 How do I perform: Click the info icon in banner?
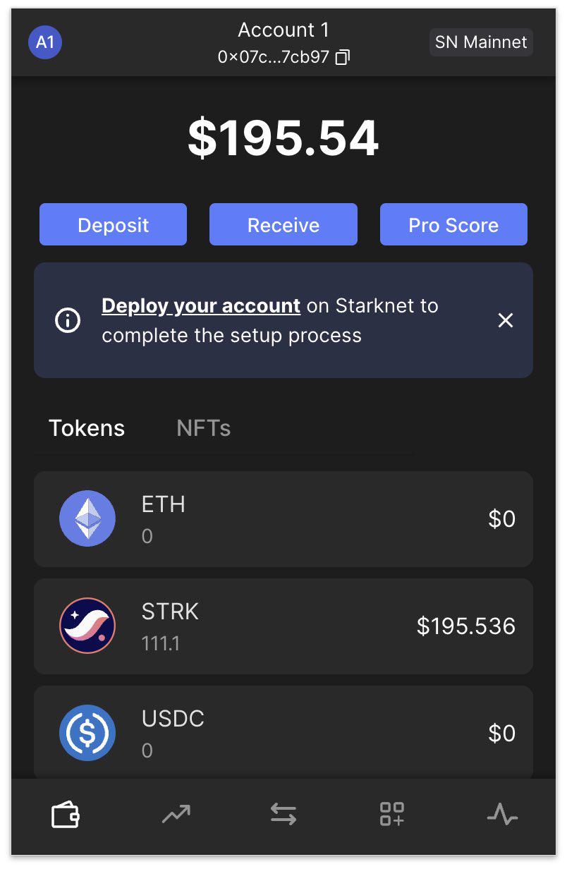pyautogui.click(x=68, y=321)
